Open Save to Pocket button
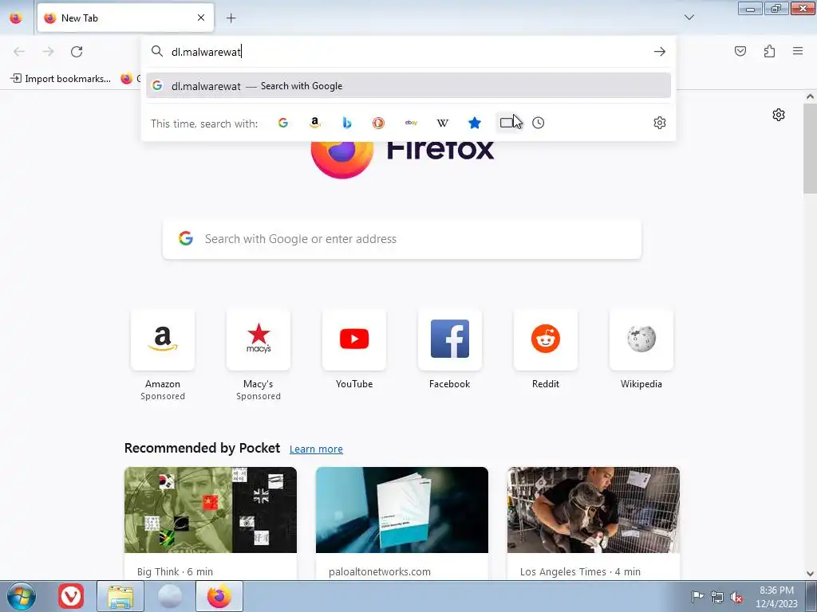 tap(740, 51)
